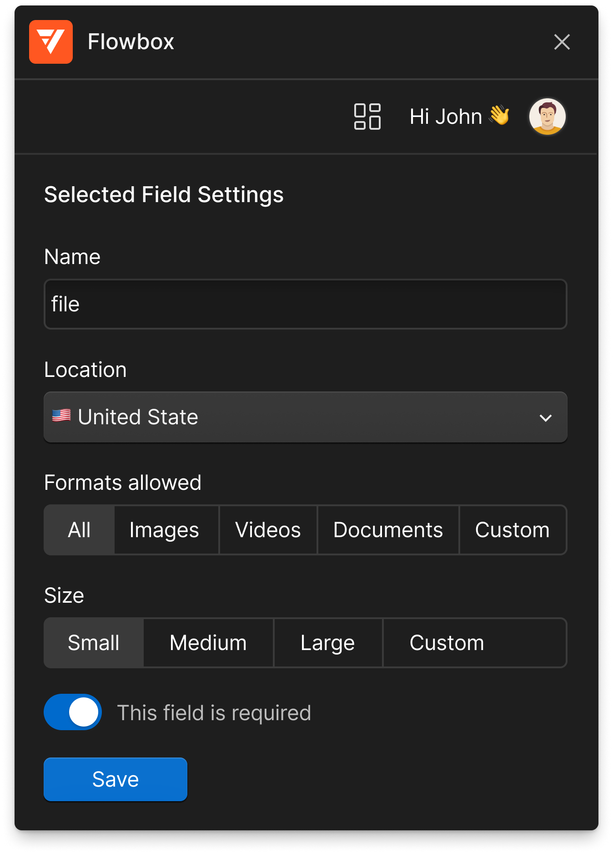This screenshot has width=613, height=854.
Task: Choose Custom under Formats allowed
Action: tap(512, 530)
